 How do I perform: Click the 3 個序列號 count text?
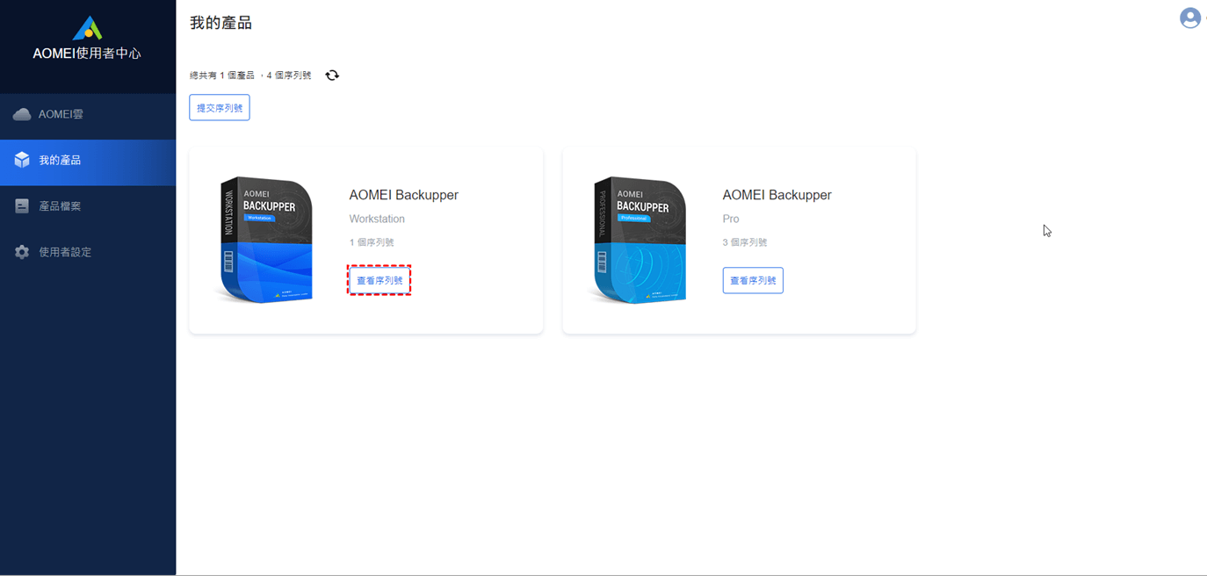(745, 242)
